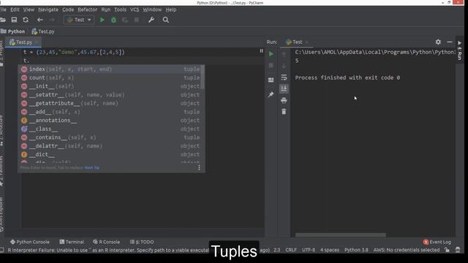The image size is (468, 263).
Task: Click the Python breadcrumb folder
Action: [x=13, y=31]
